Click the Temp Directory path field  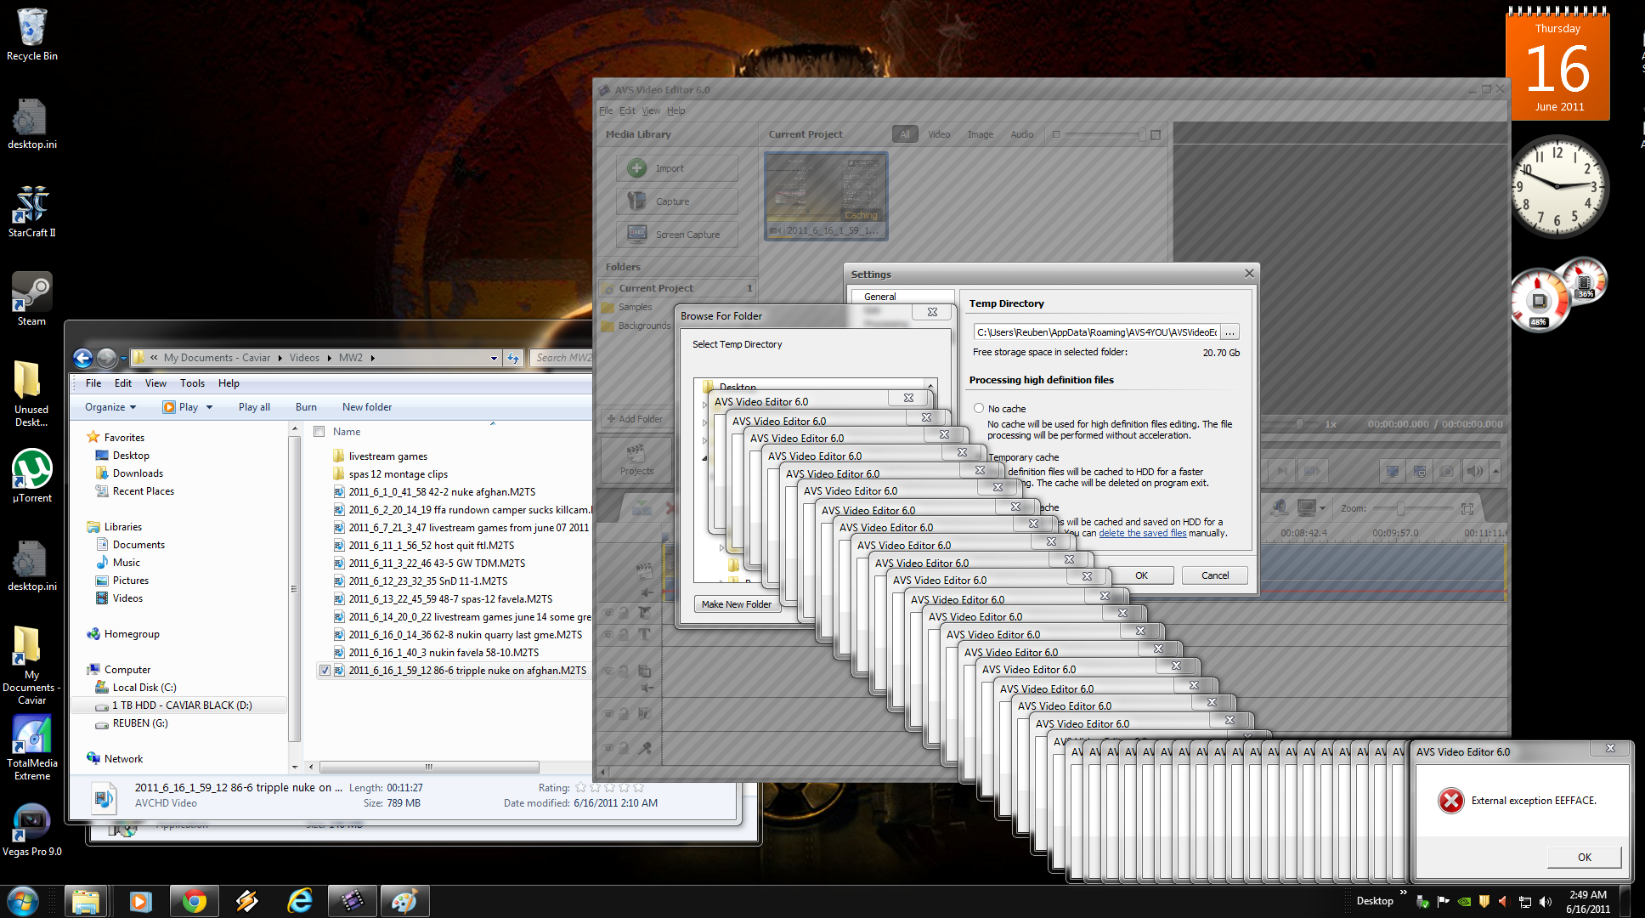click(x=1096, y=332)
